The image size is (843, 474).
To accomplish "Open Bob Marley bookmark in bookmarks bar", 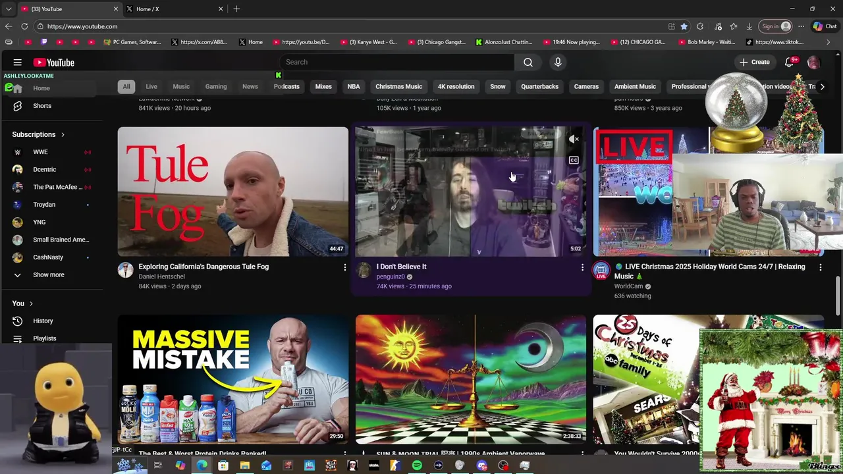I will (705, 42).
